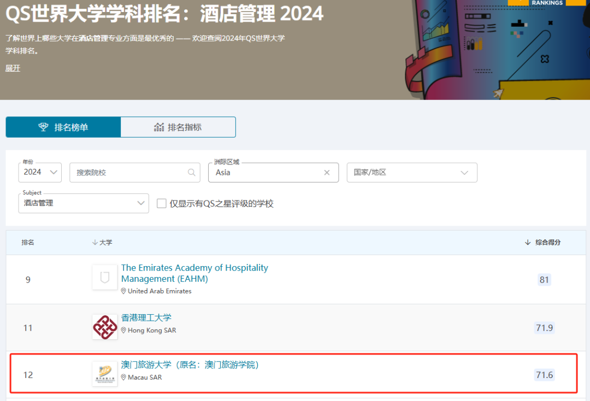
Task: Click the chart icon on 排名指标 tab
Action: tap(159, 127)
